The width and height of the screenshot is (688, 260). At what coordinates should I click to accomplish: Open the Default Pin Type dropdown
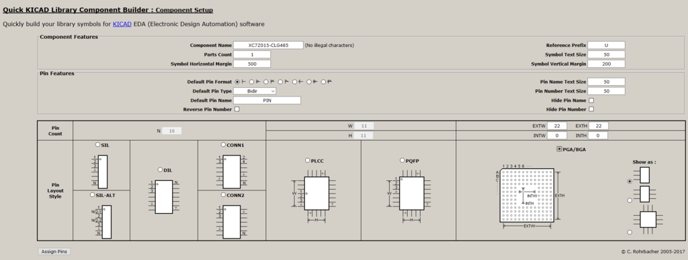(x=255, y=91)
